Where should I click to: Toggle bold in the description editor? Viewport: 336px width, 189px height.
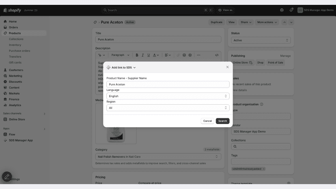coord(137,55)
